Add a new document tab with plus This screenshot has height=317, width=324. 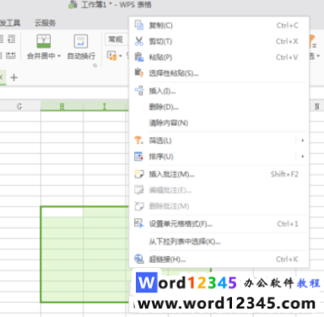(x=13, y=78)
